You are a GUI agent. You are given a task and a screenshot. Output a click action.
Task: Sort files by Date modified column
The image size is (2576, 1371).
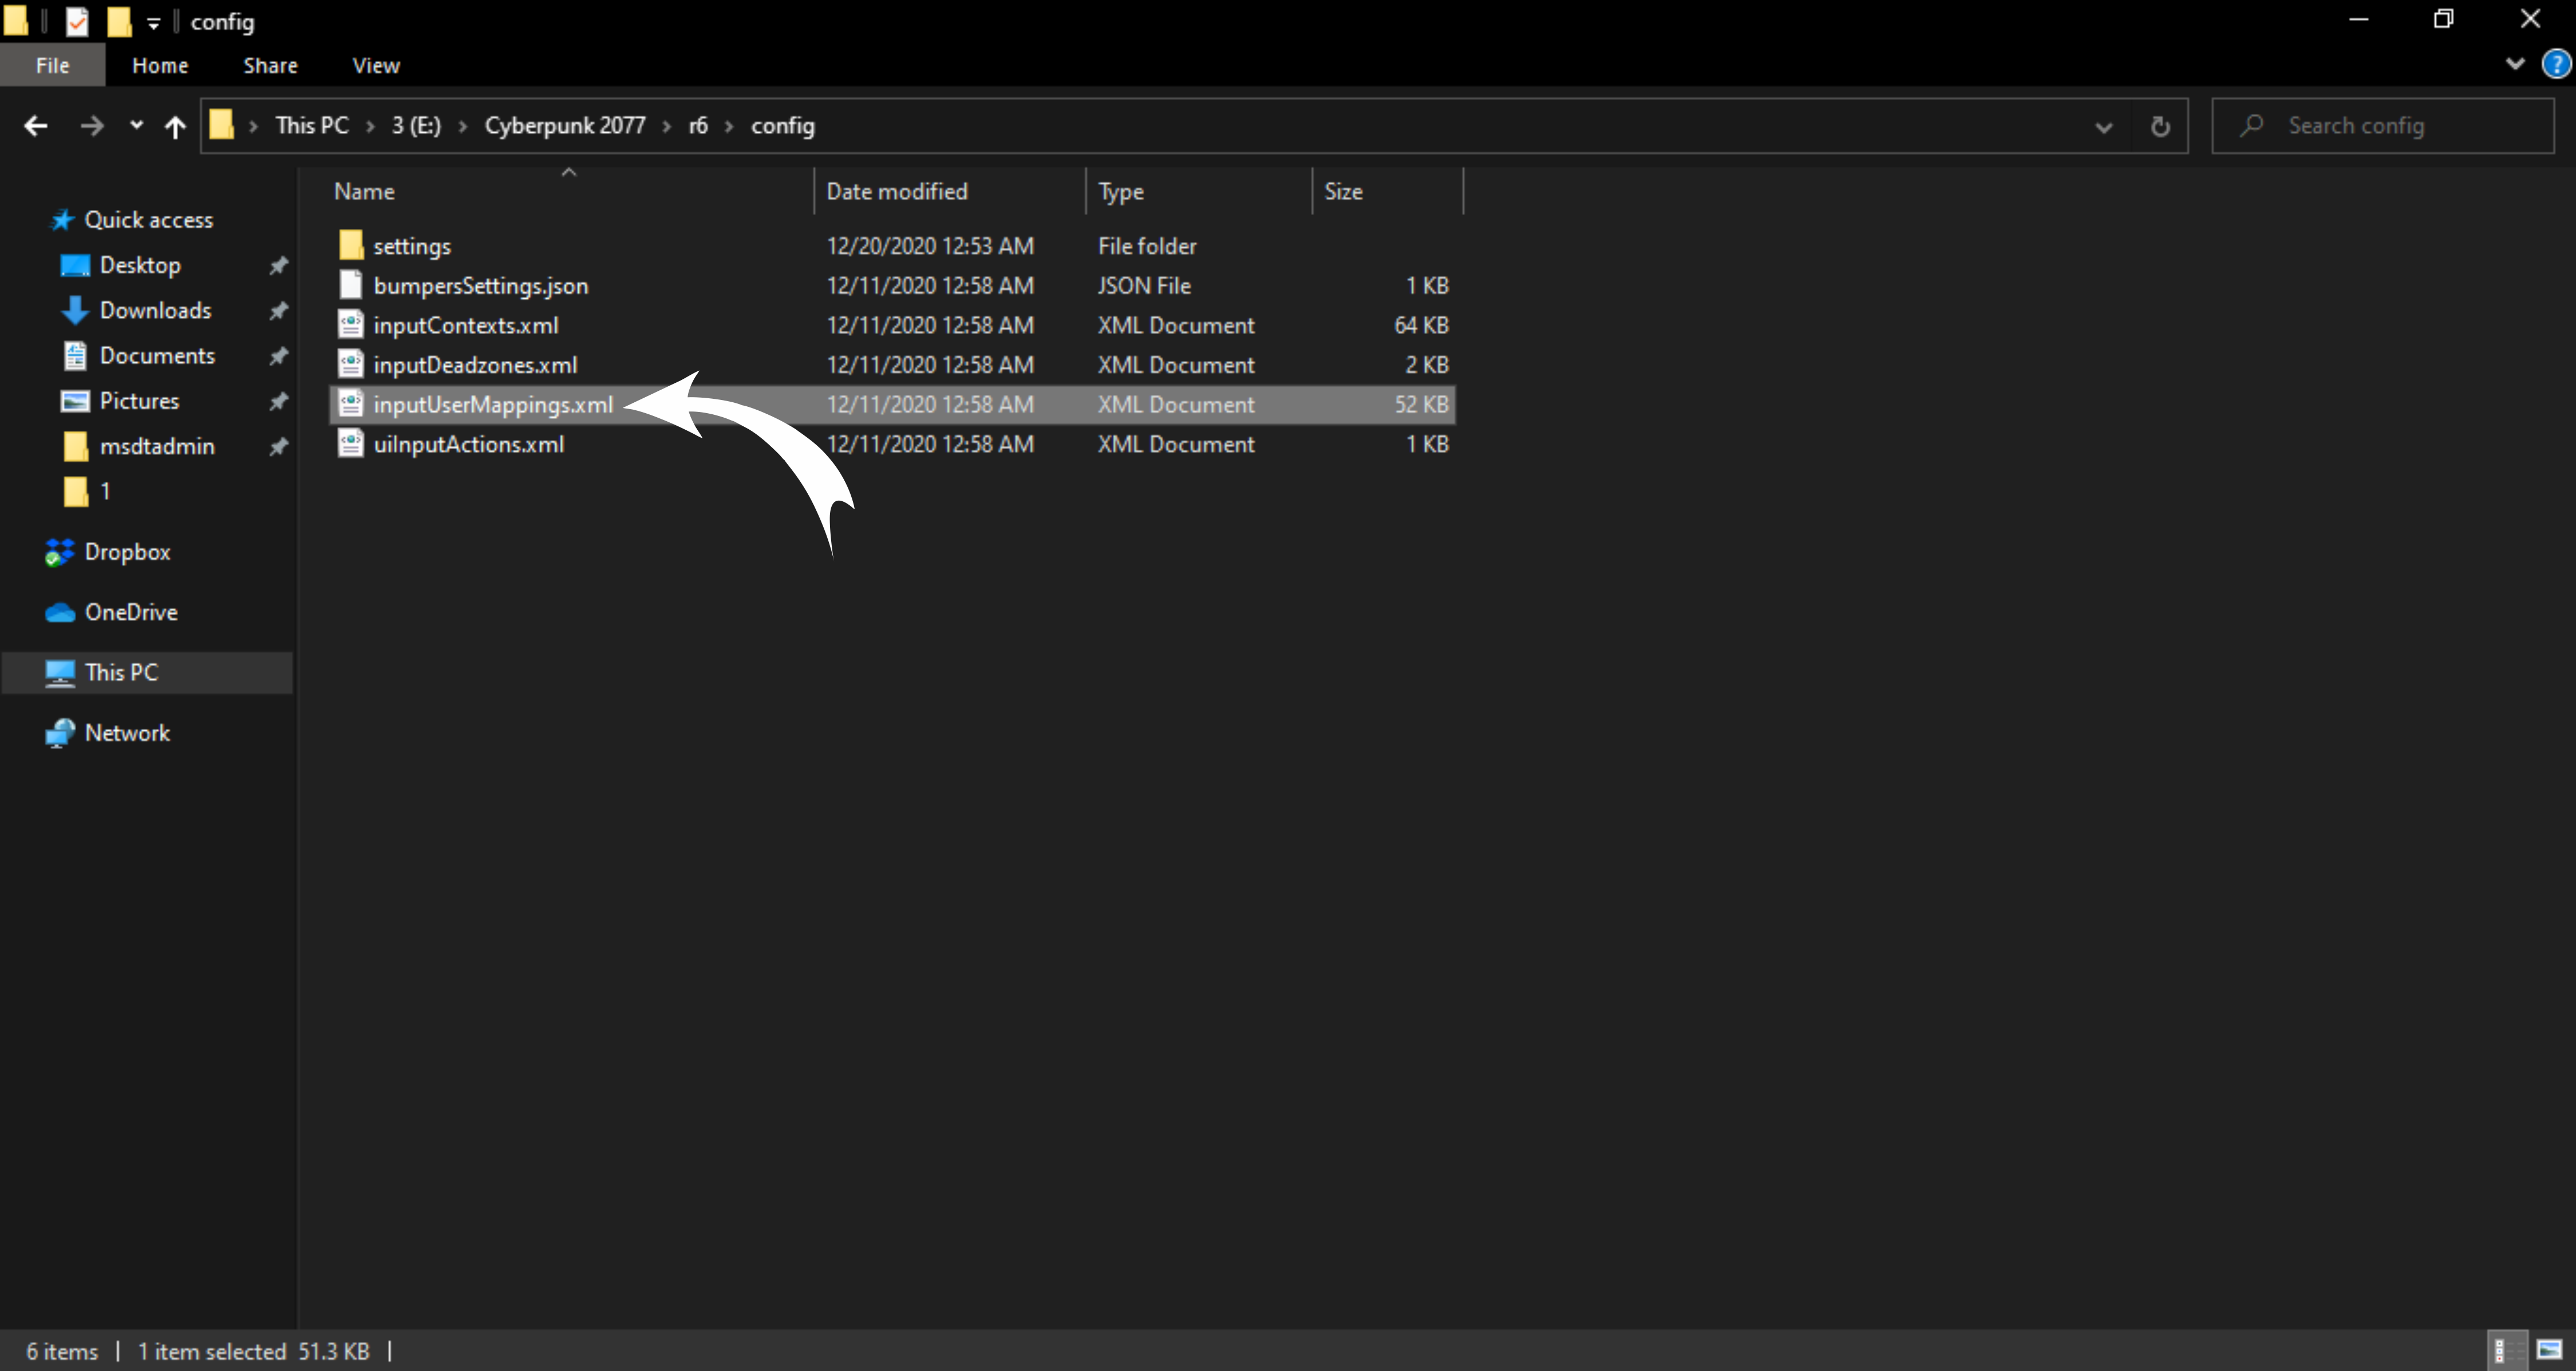coord(896,191)
